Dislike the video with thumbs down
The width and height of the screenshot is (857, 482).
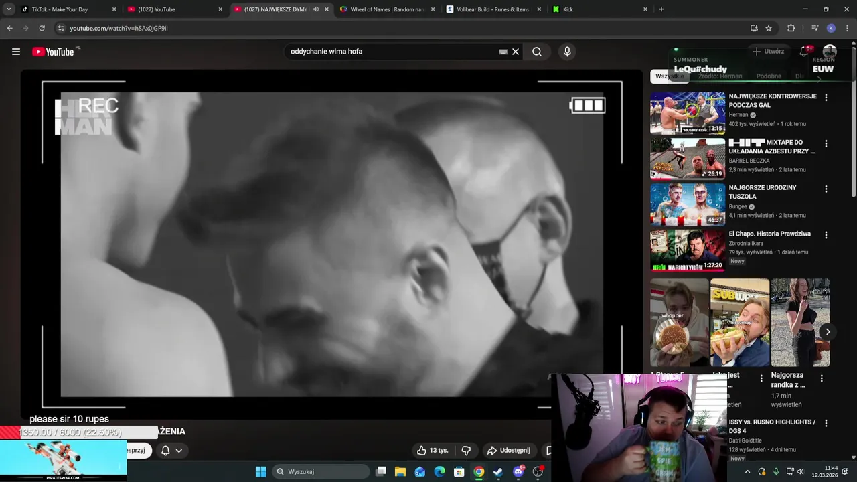[x=466, y=451]
